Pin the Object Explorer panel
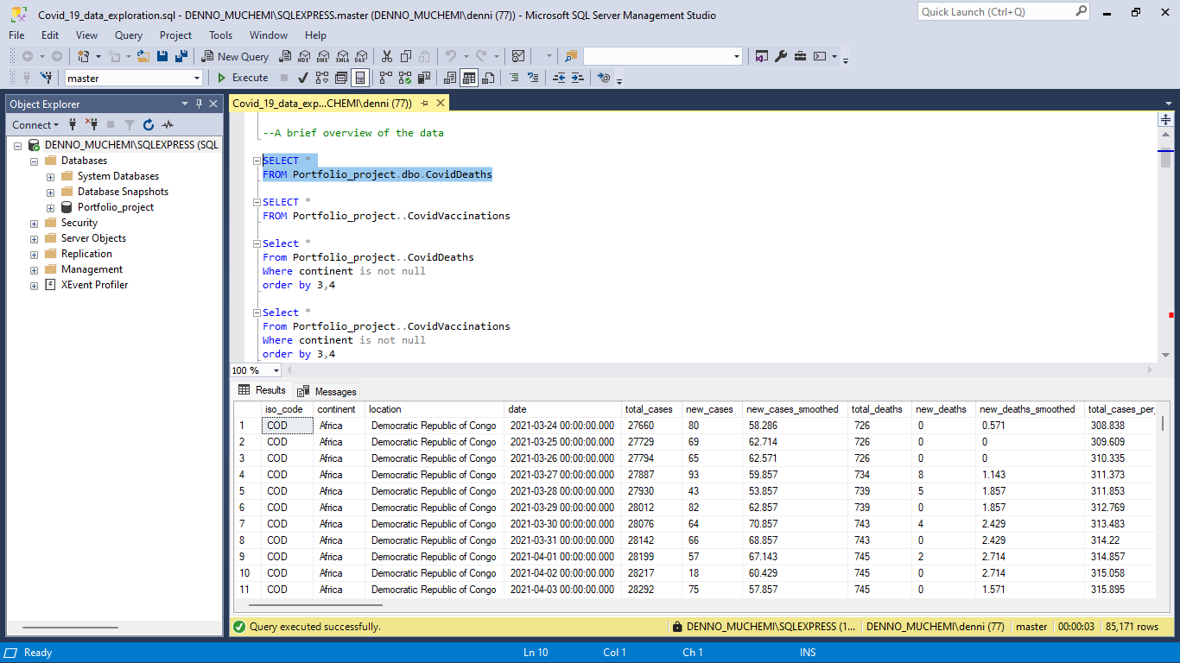This screenshot has height=663, width=1180. coord(199,104)
